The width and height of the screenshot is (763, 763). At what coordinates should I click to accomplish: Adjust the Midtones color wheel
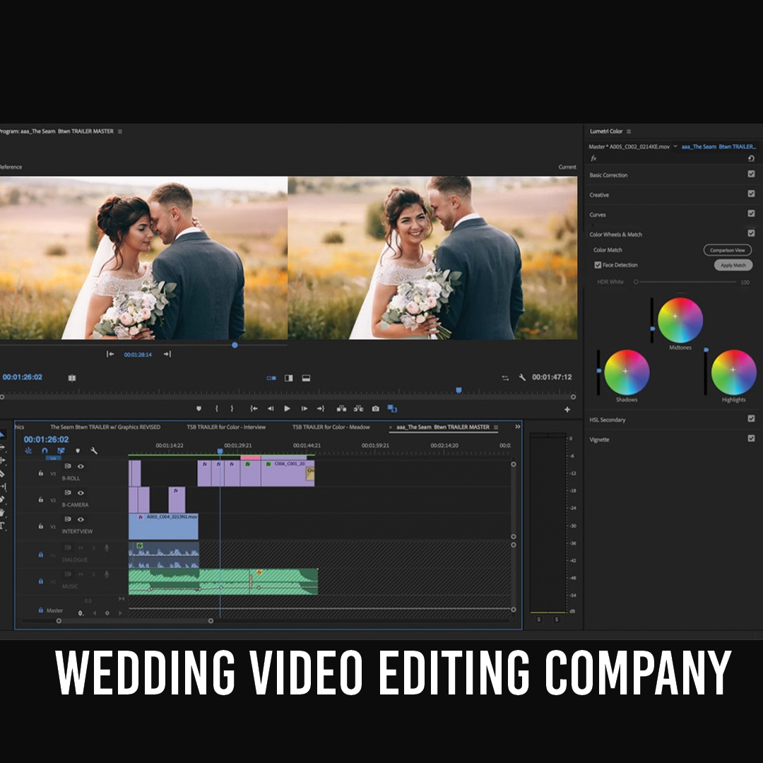click(x=680, y=320)
